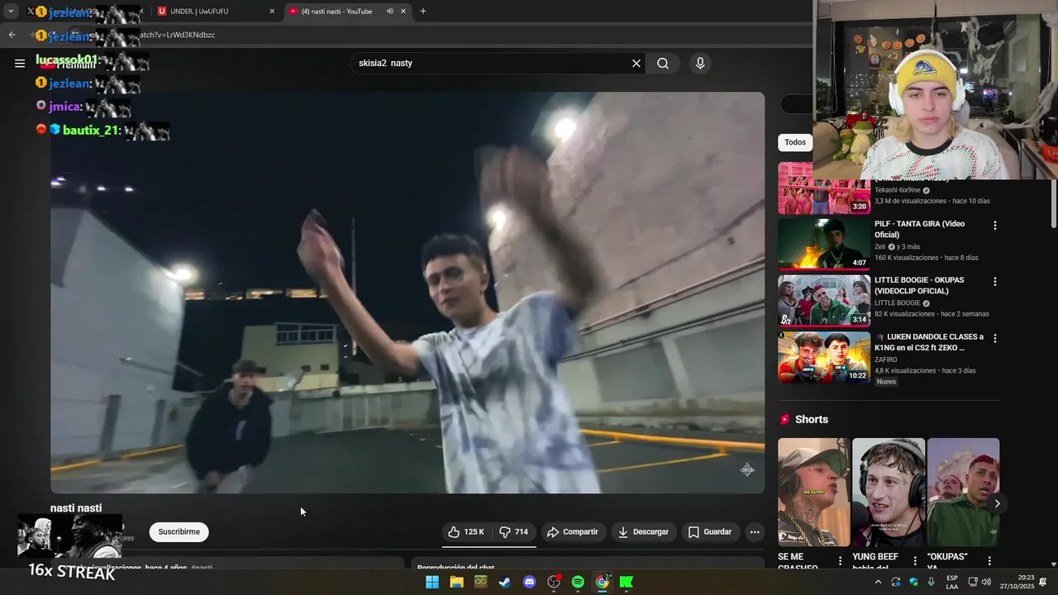This screenshot has height=595, width=1058.
Task: Open the SE ME CRASHEO short thumbnail
Action: [813, 493]
